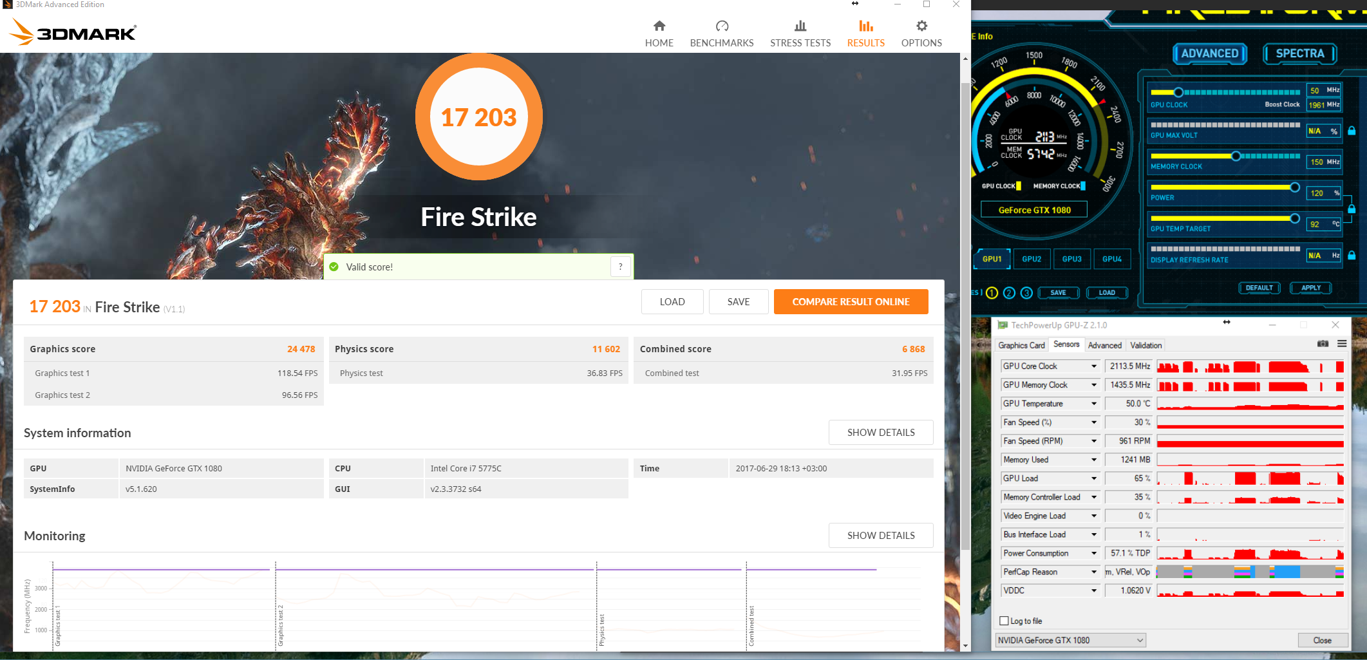
Task: Click the Valid score question mark help
Action: tap(621, 267)
